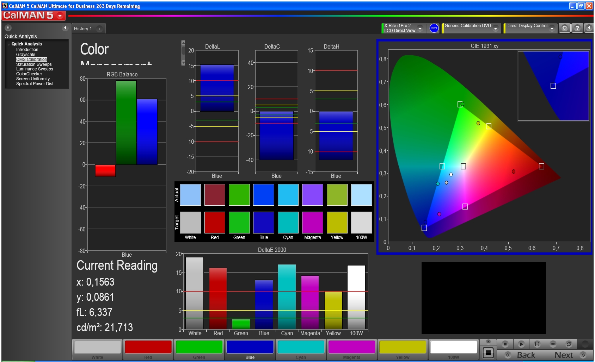Screen dimensions: 595x362
Task: Click the round workflow button above Quick Analysis
Action: tap(8, 28)
